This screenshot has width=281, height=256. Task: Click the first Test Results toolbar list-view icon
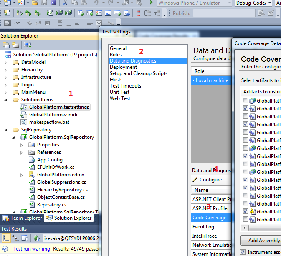(x=6, y=238)
